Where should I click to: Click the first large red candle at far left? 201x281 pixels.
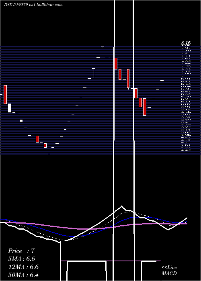pyautogui.click(x=5, y=94)
